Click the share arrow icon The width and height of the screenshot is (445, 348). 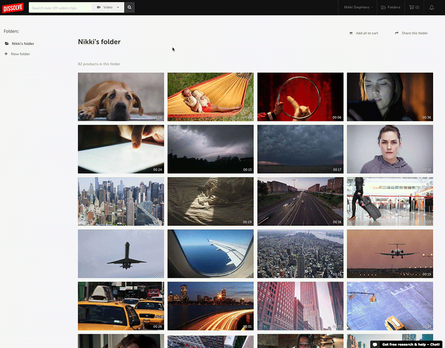[x=397, y=33]
